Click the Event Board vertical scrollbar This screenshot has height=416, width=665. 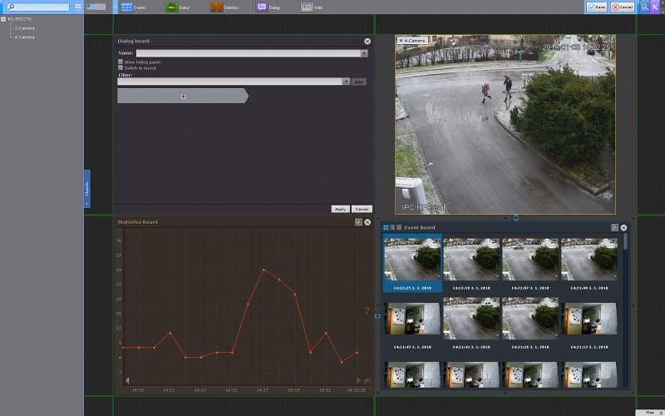click(x=625, y=243)
